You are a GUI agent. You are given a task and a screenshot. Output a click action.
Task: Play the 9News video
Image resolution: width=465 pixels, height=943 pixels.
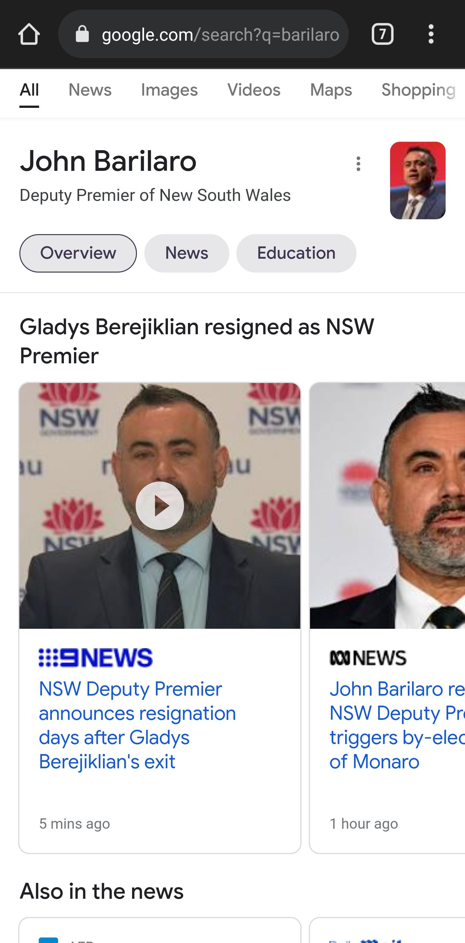click(160, 505)
